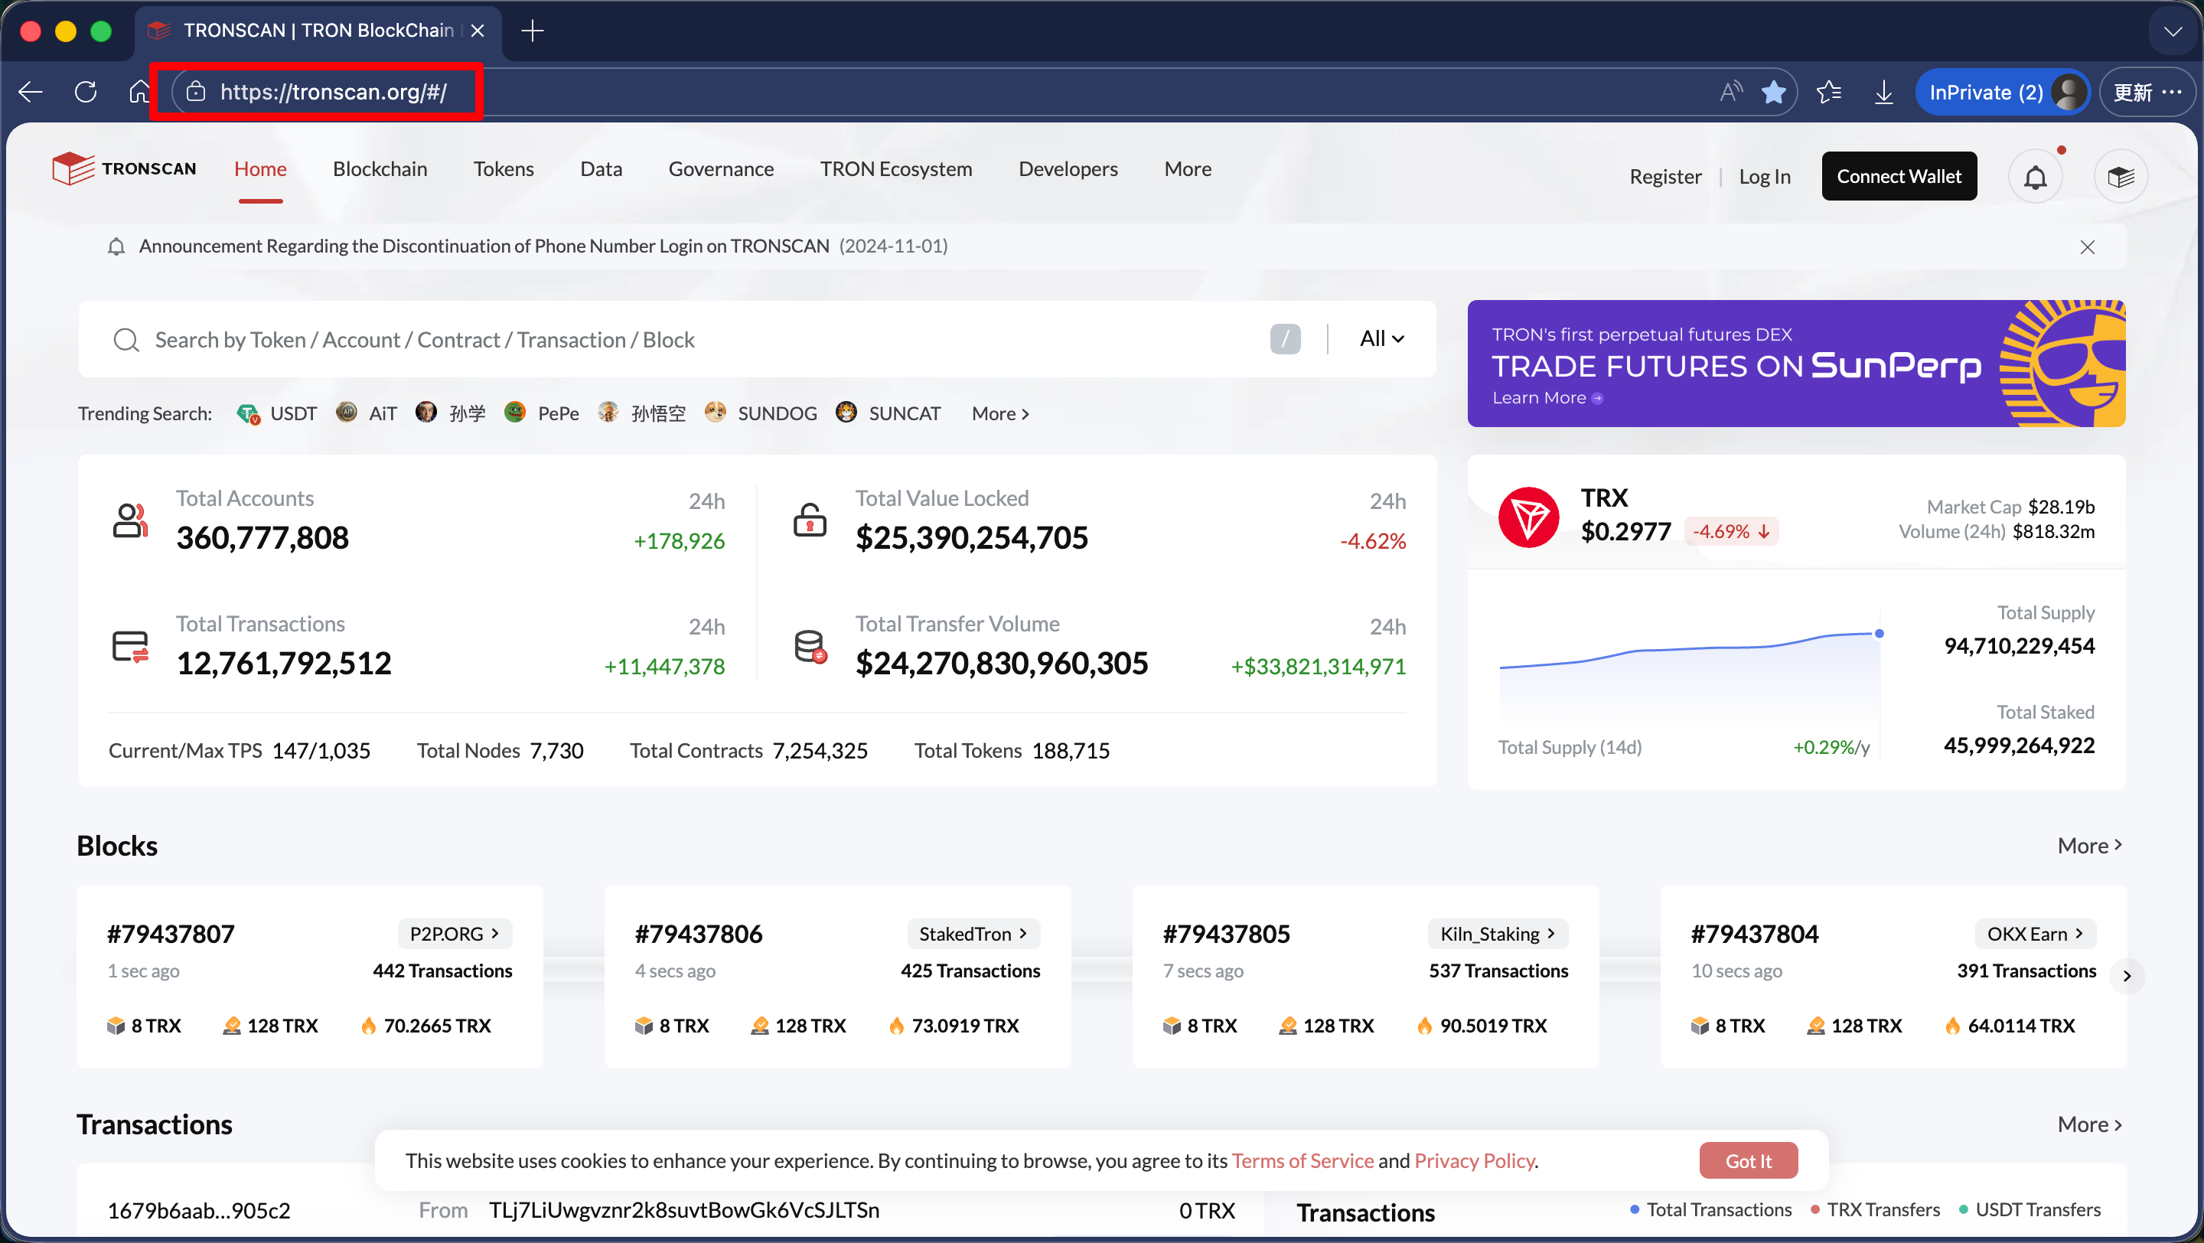The width and height of the screenshot is (2204, 1243).
Task: Open the Kiln_Staking producer chip
Action: pyautogui.click(x=1498, y=935)
